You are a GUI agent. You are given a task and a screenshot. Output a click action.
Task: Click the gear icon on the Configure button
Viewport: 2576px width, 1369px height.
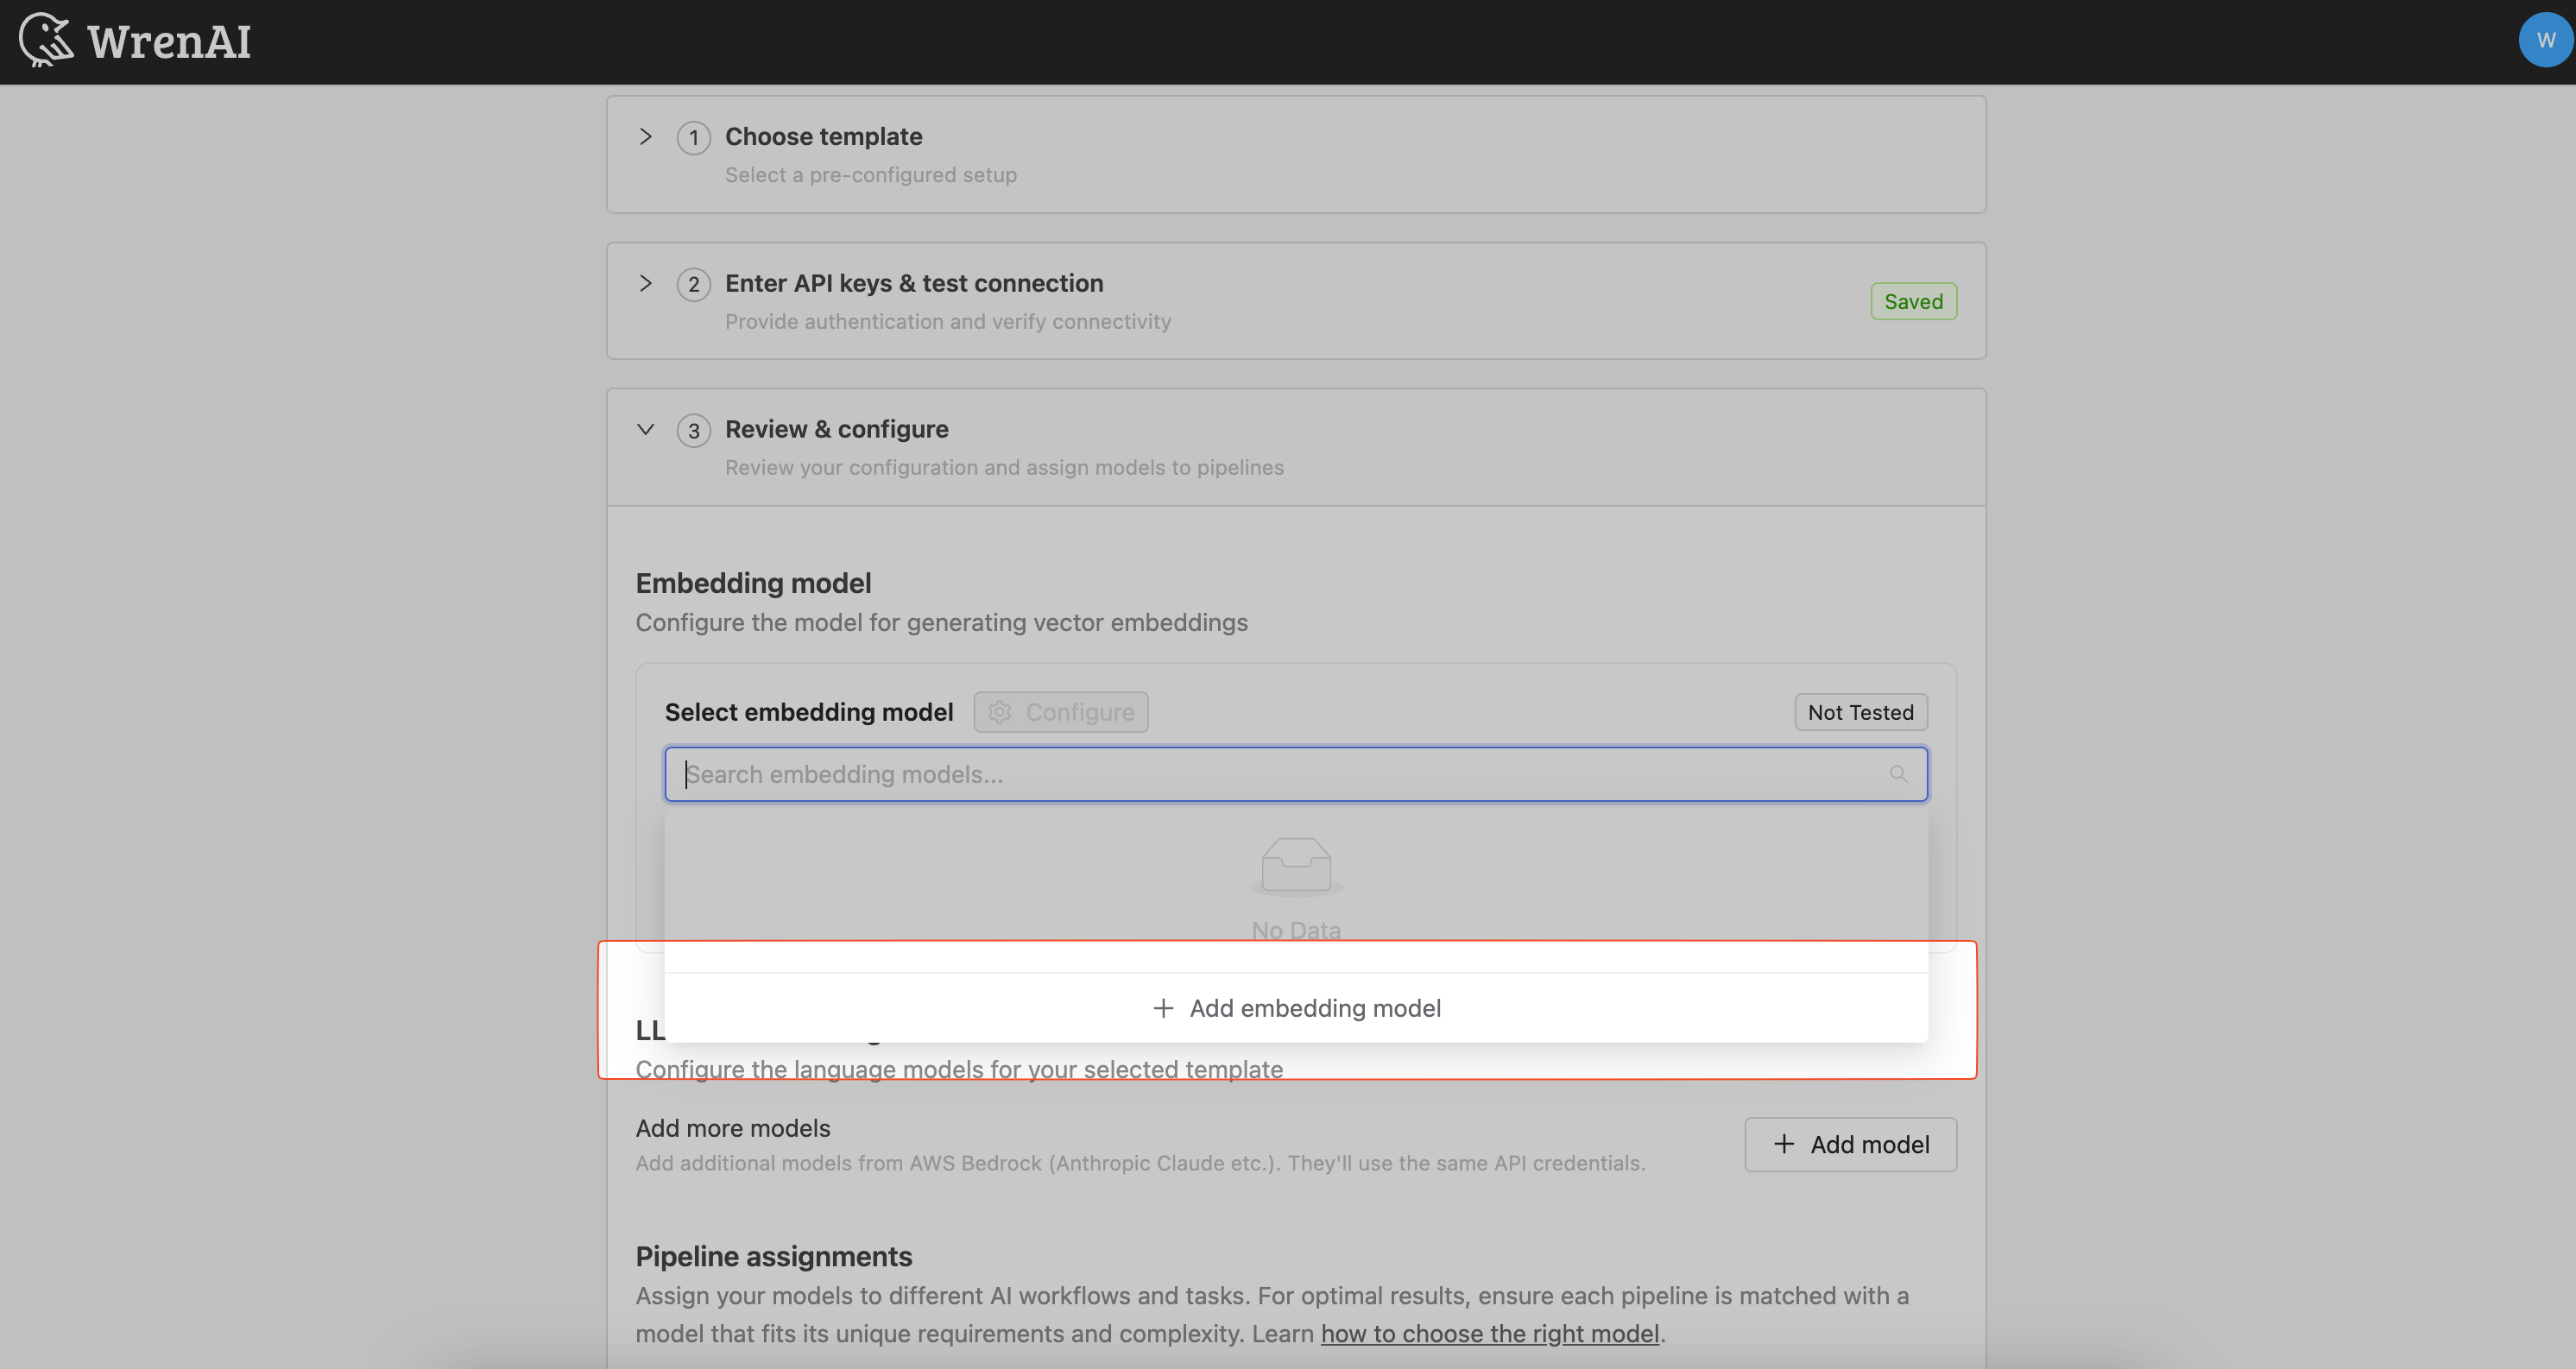point(999,712)
